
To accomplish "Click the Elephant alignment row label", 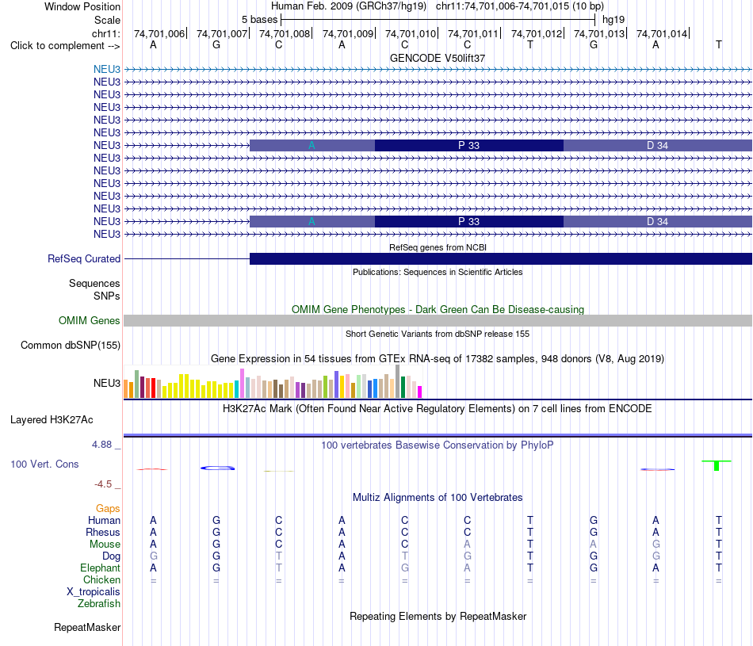I will [100, 568].
